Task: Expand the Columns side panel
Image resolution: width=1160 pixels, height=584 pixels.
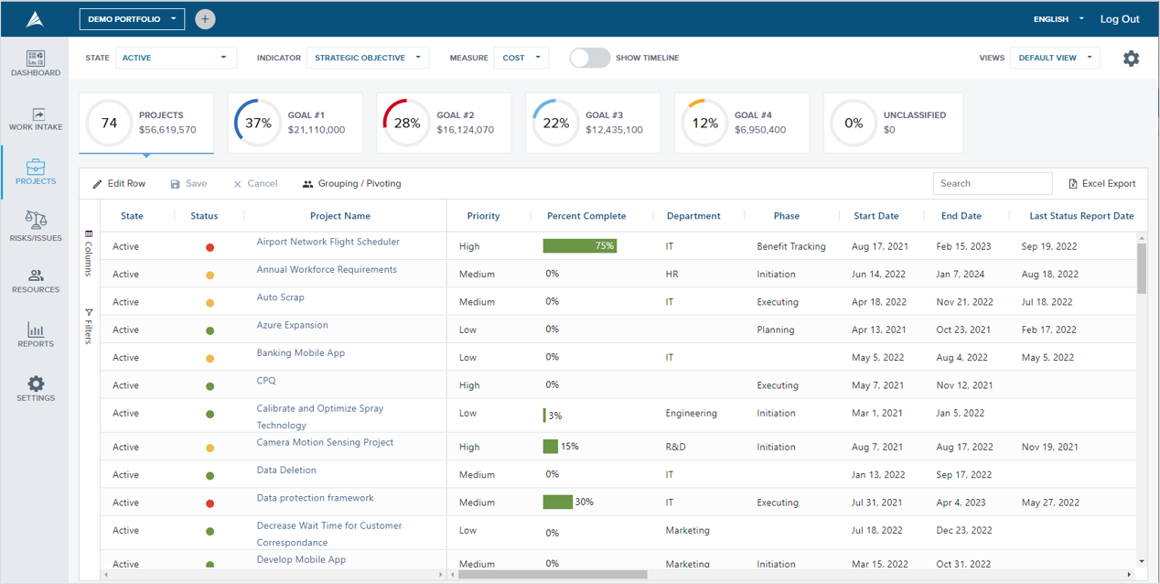Action: tap(88, 261)
